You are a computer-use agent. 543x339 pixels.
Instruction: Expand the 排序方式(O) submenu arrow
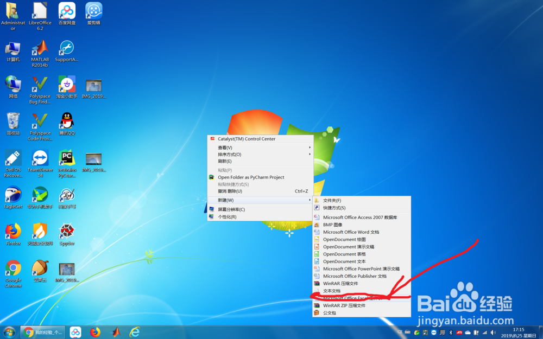pos(310,154)
